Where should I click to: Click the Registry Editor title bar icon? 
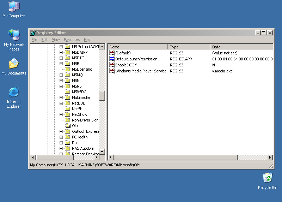(x=33, y=33)
